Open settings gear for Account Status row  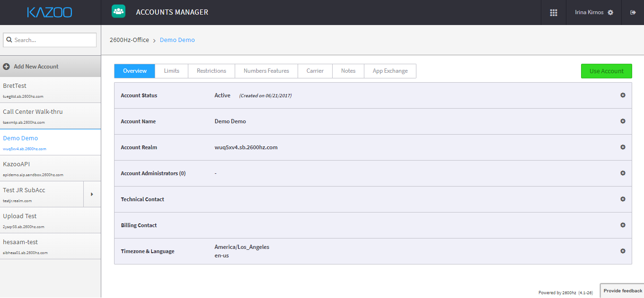(623, 95)
